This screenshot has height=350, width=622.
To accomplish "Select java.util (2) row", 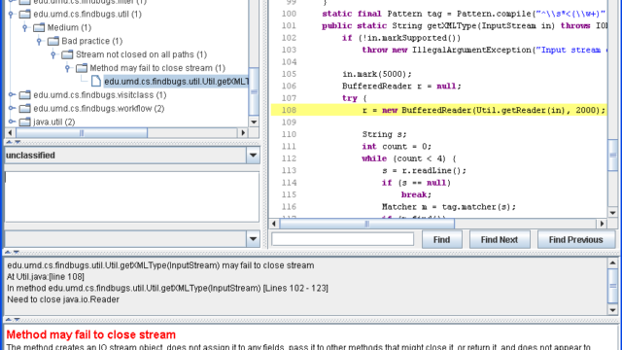I will click(x=54, y=122).
